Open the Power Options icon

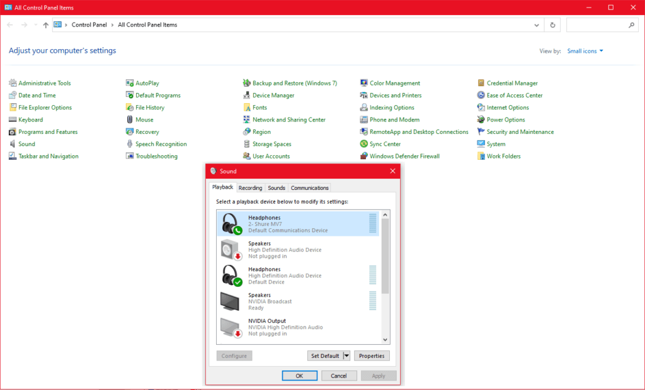coord(481,120)
